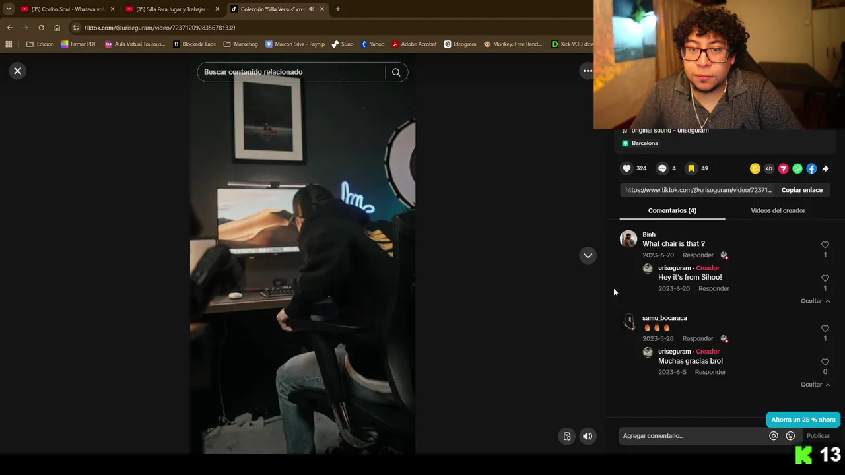
Task: Open the Marketing bookmarks folder
Action: point(241,44)
